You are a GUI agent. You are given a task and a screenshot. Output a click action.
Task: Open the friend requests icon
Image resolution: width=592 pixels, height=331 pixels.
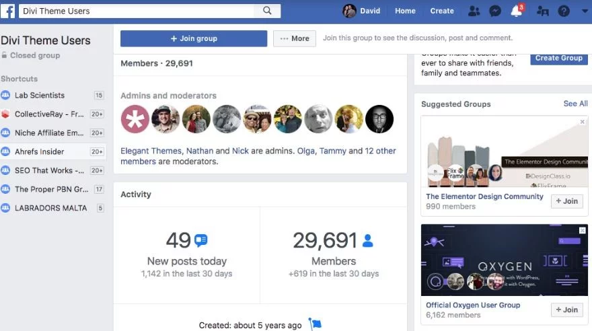coord(474,11)
